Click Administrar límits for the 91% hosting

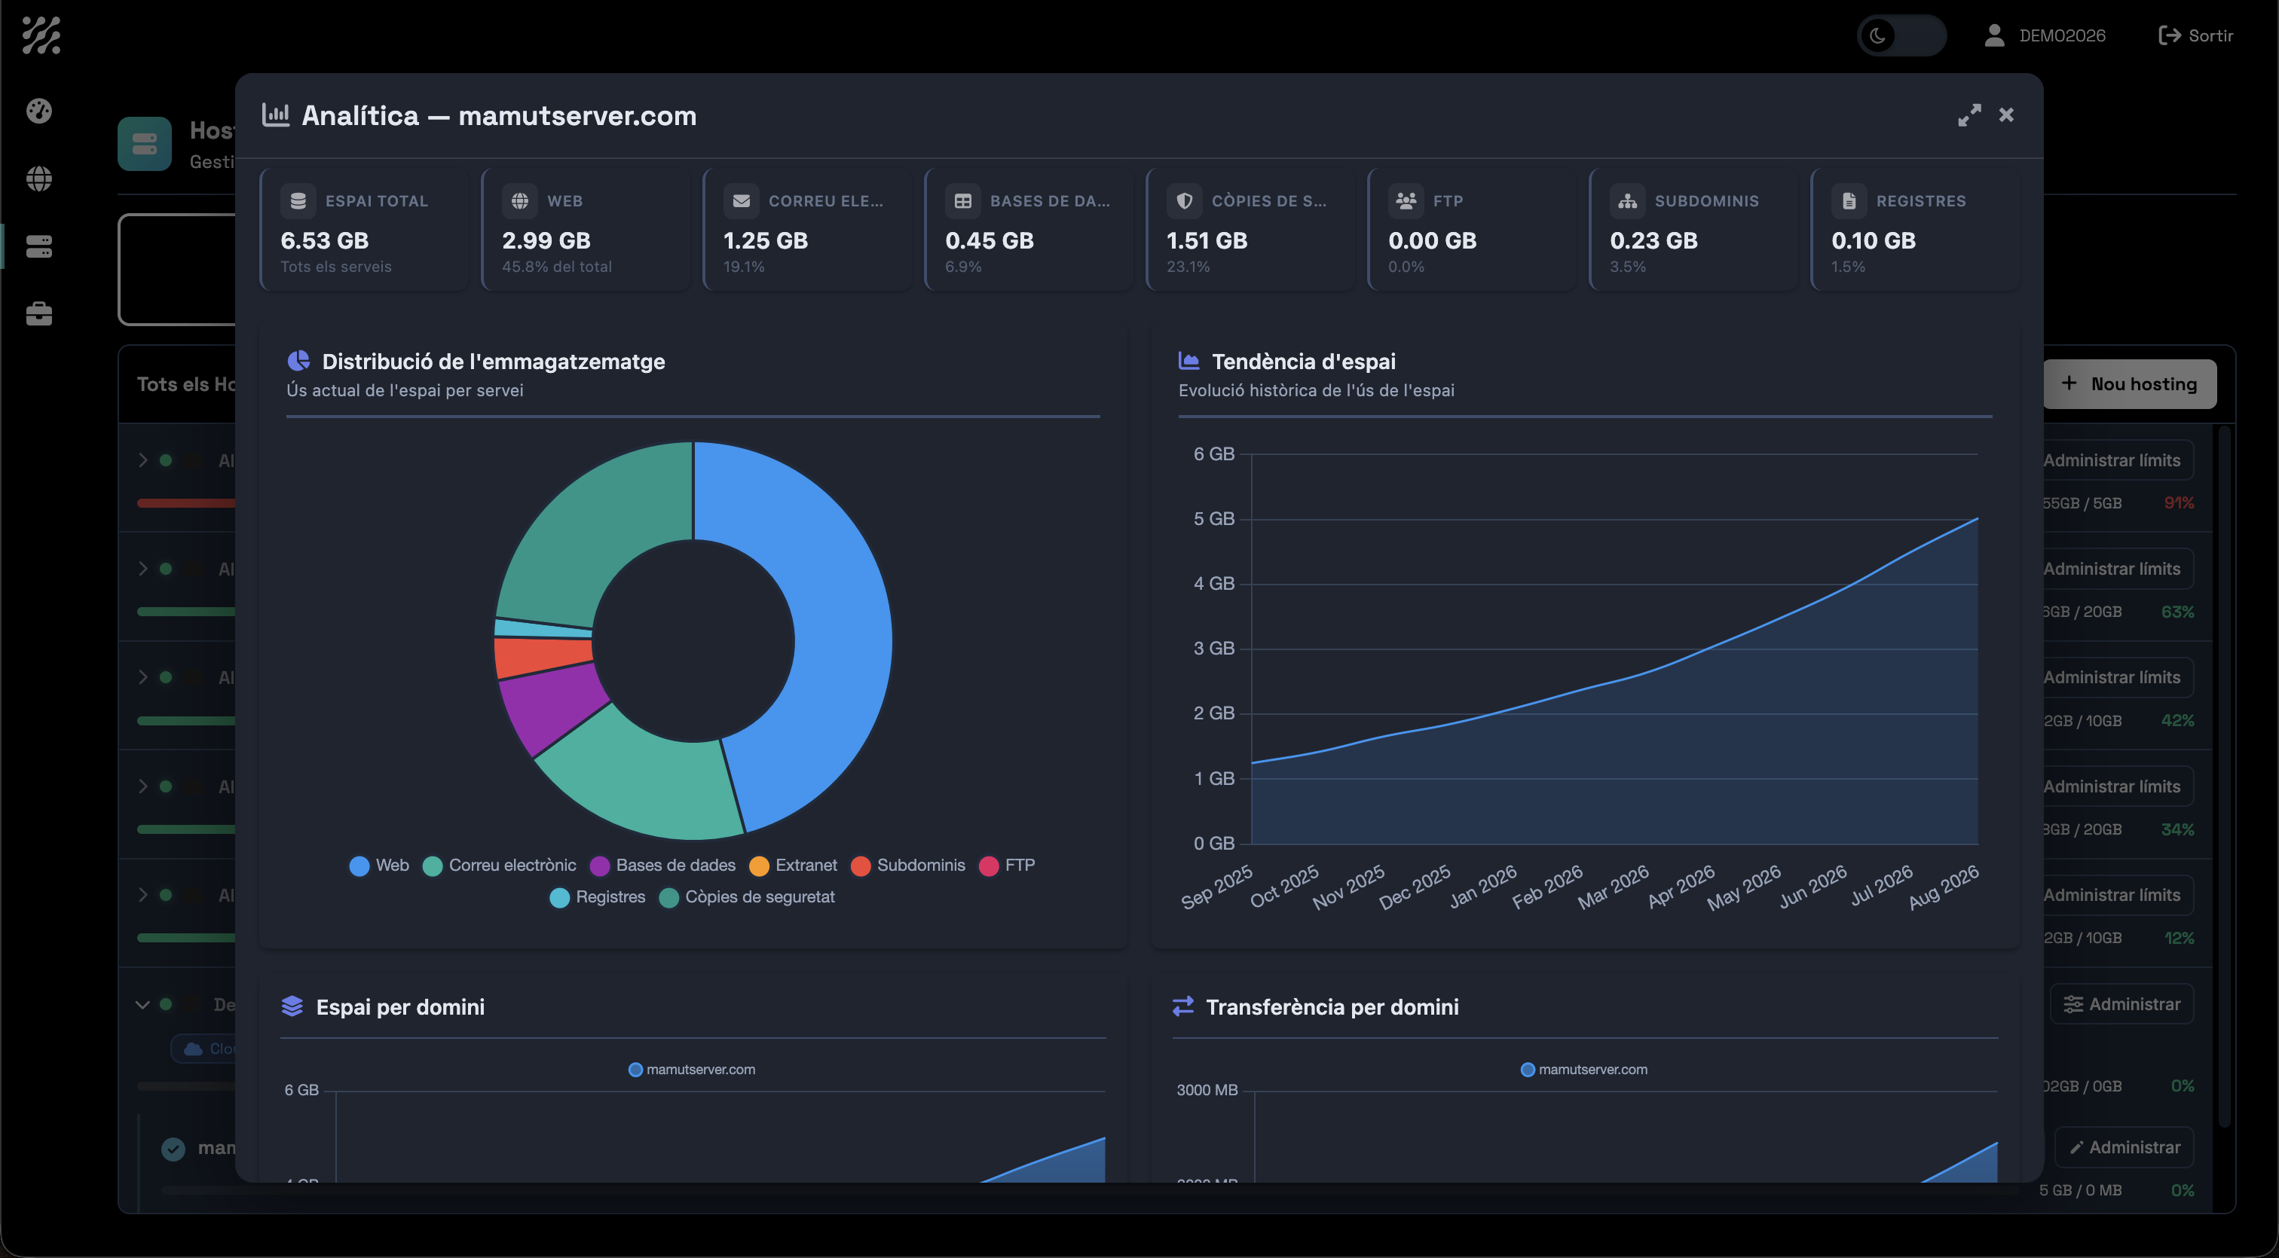[x=2118, y=460]
